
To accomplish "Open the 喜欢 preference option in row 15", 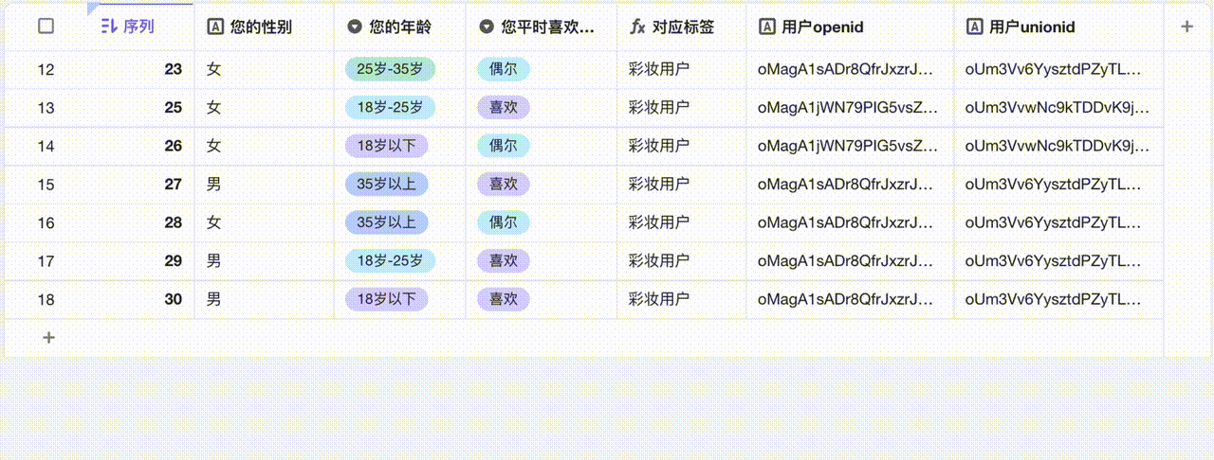I will coord(503,184).
